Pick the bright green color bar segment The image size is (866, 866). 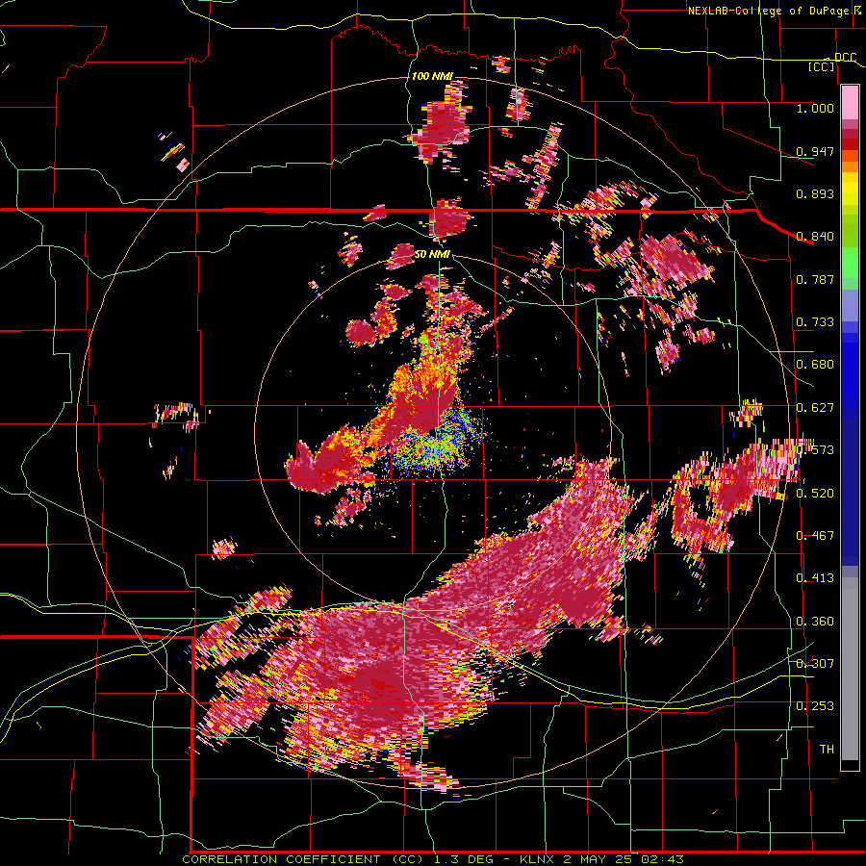pyautogui.click(x=850, y=263)
